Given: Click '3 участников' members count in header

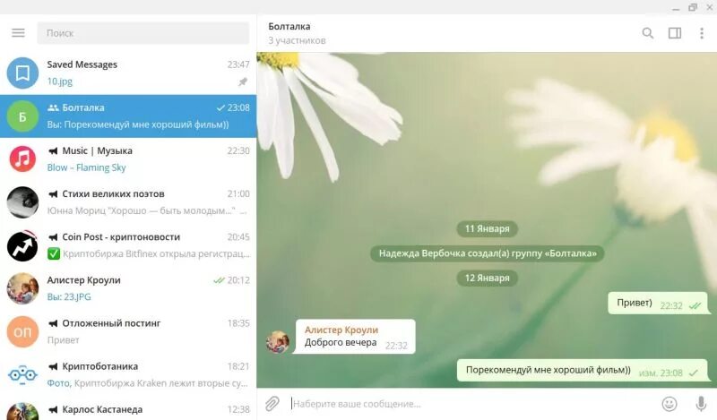Looking at the screenshot, I should tap(297, 40).
